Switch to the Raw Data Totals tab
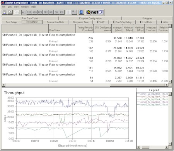174x151 pixels. 30,19
